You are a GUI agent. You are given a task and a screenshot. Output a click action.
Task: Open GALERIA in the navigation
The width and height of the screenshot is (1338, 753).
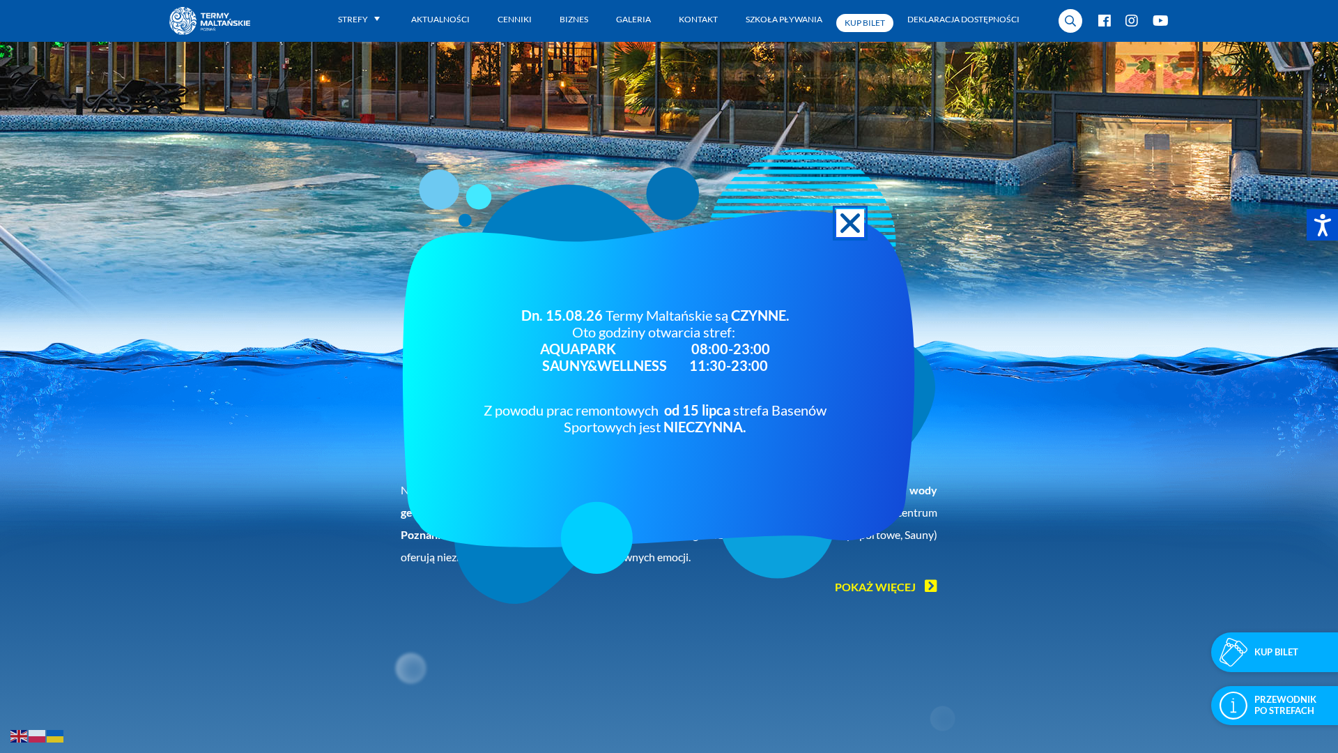tap(633, 20)
